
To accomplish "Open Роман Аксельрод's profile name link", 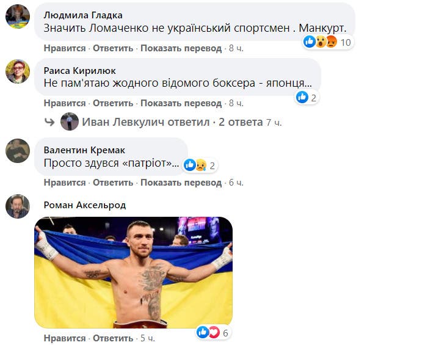I will 85,205.
